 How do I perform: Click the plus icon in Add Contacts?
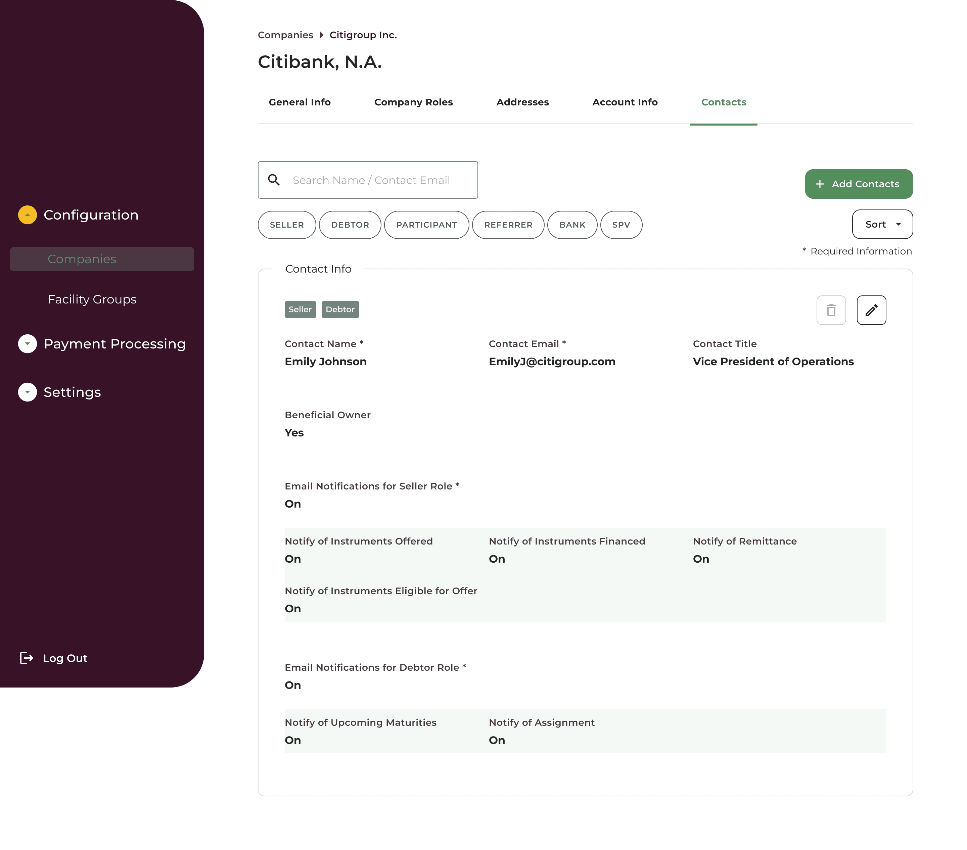pyautogui.click(x=820, y=184)
